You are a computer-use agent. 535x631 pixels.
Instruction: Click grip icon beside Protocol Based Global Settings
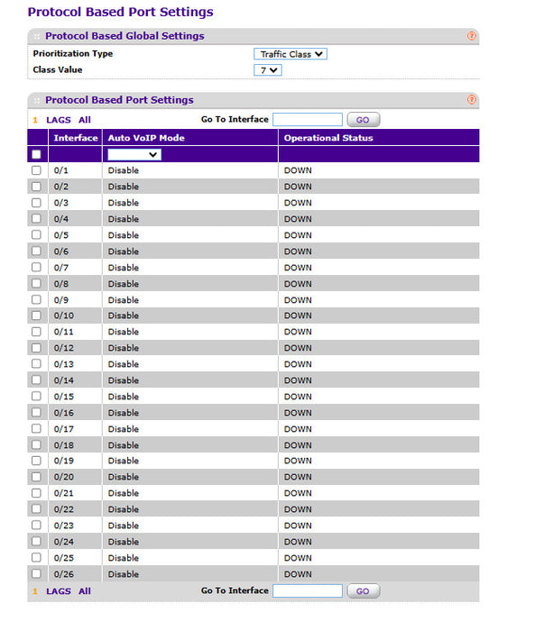37,36
